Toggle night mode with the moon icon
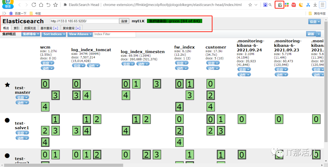The image size is (328, 167). [301, 5]
